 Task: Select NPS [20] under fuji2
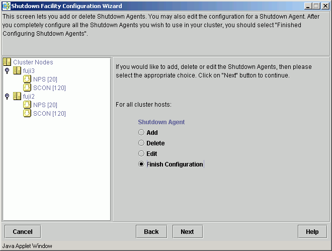click(45, 105)
